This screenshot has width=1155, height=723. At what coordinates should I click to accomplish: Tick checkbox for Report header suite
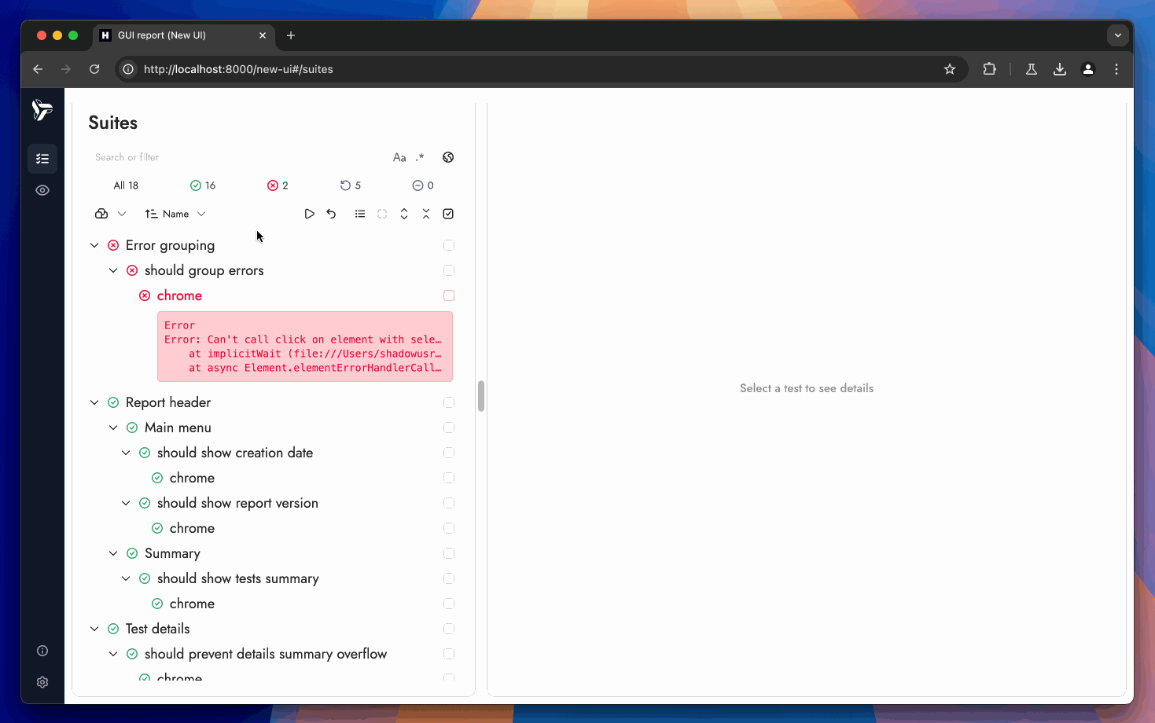point(449,402)
